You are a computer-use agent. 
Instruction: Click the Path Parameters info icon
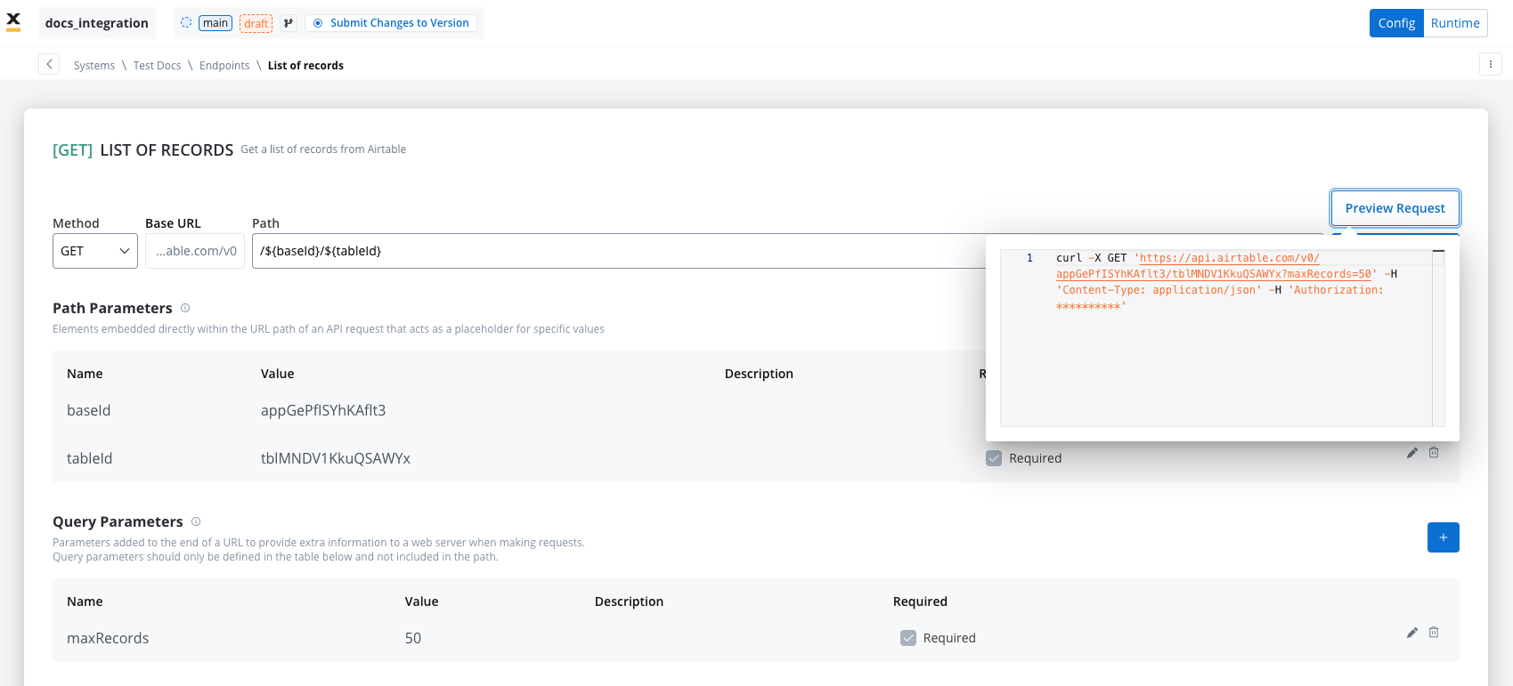(185, 308)
